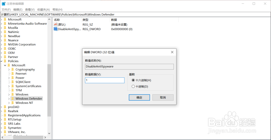Select the Microsoft key at top of tree
The height and width of the screenshot is (140, 271).
(15, 19)
